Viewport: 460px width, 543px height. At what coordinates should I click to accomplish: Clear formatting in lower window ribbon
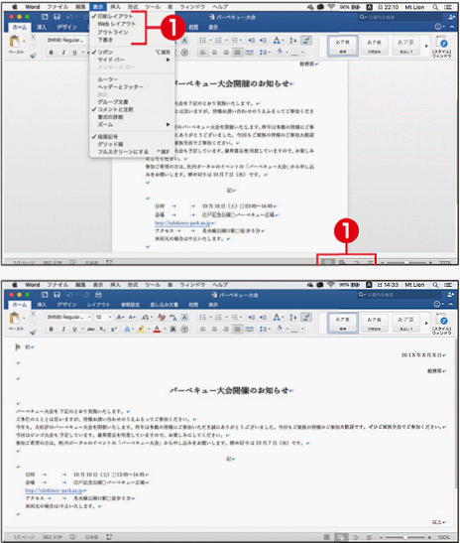pyautogui.click(x=162, y=317)
